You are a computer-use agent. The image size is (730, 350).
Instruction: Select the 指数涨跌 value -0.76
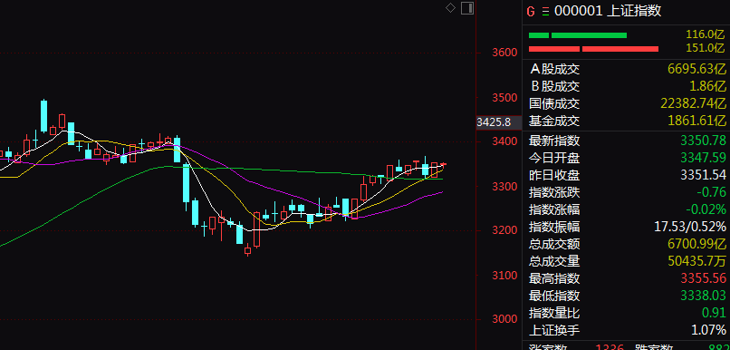click(x=711, y=192)
